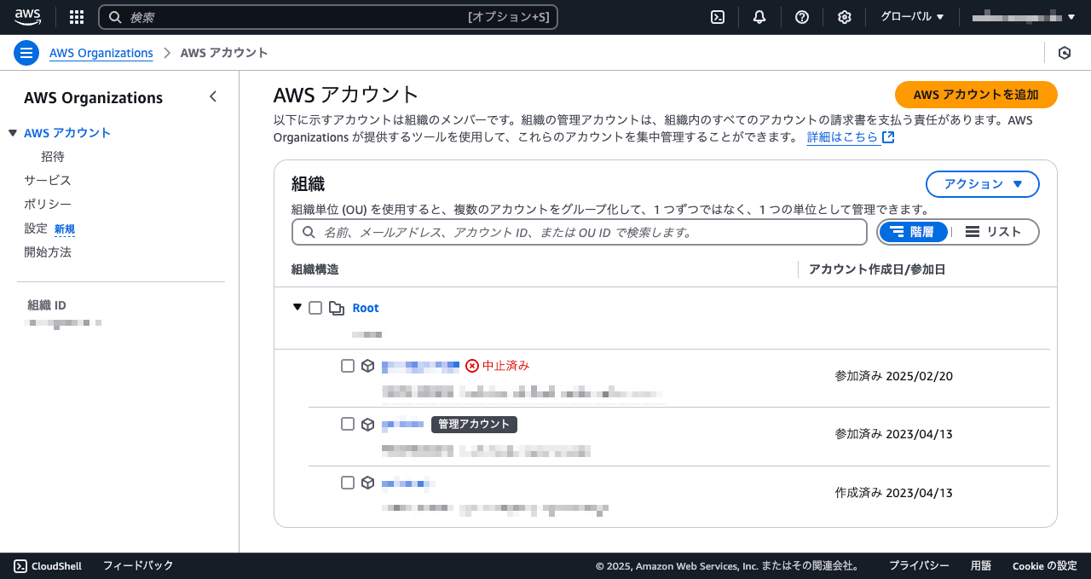Open プライバシー in the footer
Viewport: 1091px width, 579px height.
click(x=919, y=565)
